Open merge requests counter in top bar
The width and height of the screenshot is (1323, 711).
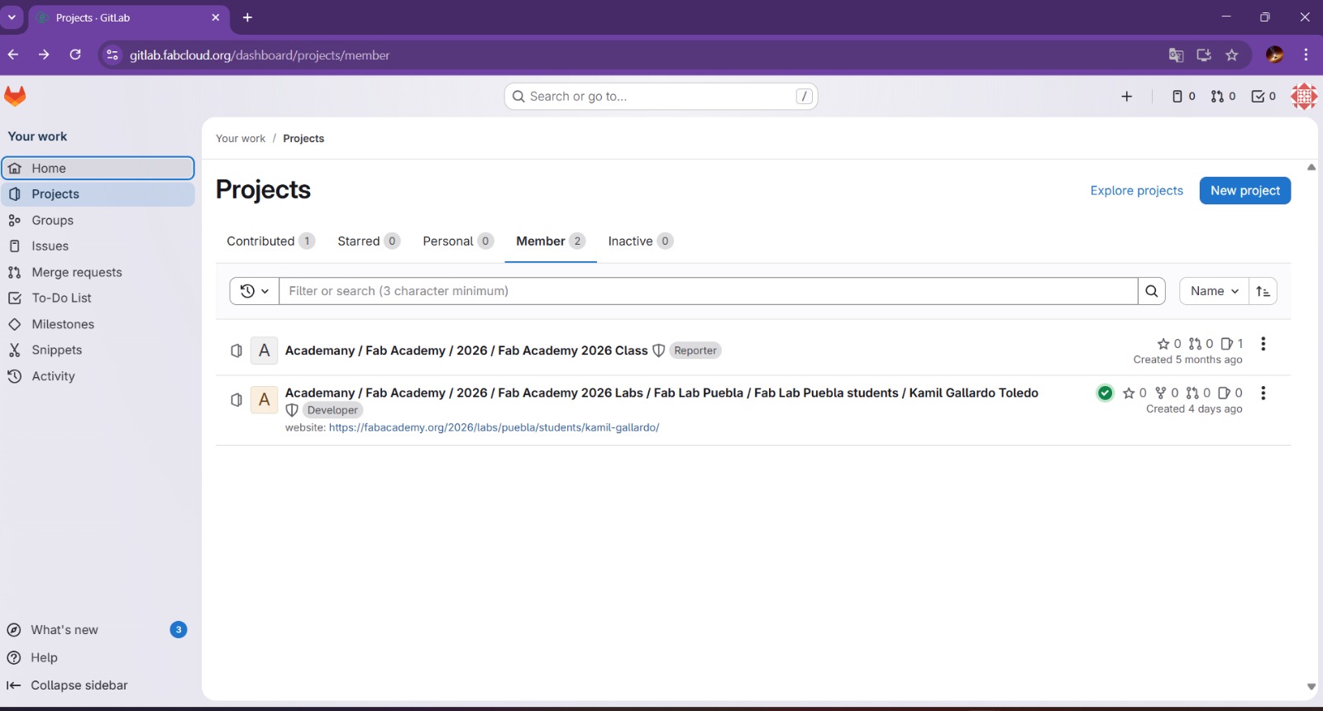[x=1223, y=97]
